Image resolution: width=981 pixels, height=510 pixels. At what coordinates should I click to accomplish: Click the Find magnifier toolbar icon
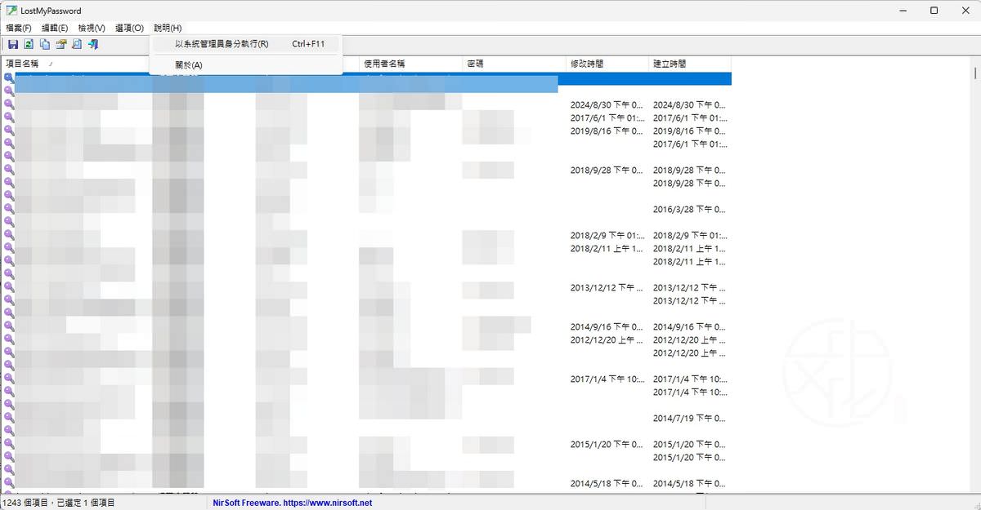coord(77,44)
